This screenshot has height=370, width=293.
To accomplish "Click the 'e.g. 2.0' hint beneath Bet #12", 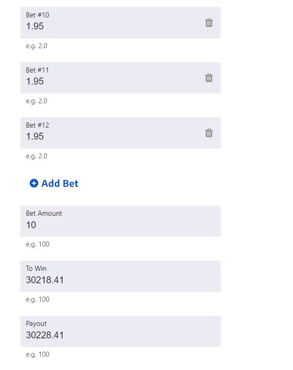I will click(37, 156).
